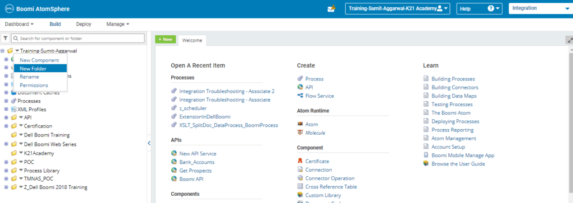Open Integration Troubleshooting - Associate 2 link
Viewport: 573px width, 203px height.
(227, 91)
